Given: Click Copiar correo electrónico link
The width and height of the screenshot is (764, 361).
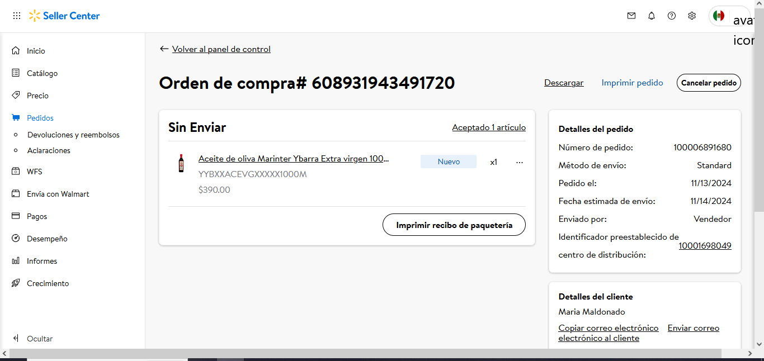Looking at the screenshot, I should [609, 328].
